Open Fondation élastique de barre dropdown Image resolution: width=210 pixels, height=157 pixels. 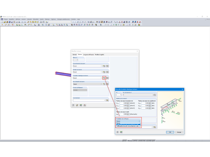point(88,78)
